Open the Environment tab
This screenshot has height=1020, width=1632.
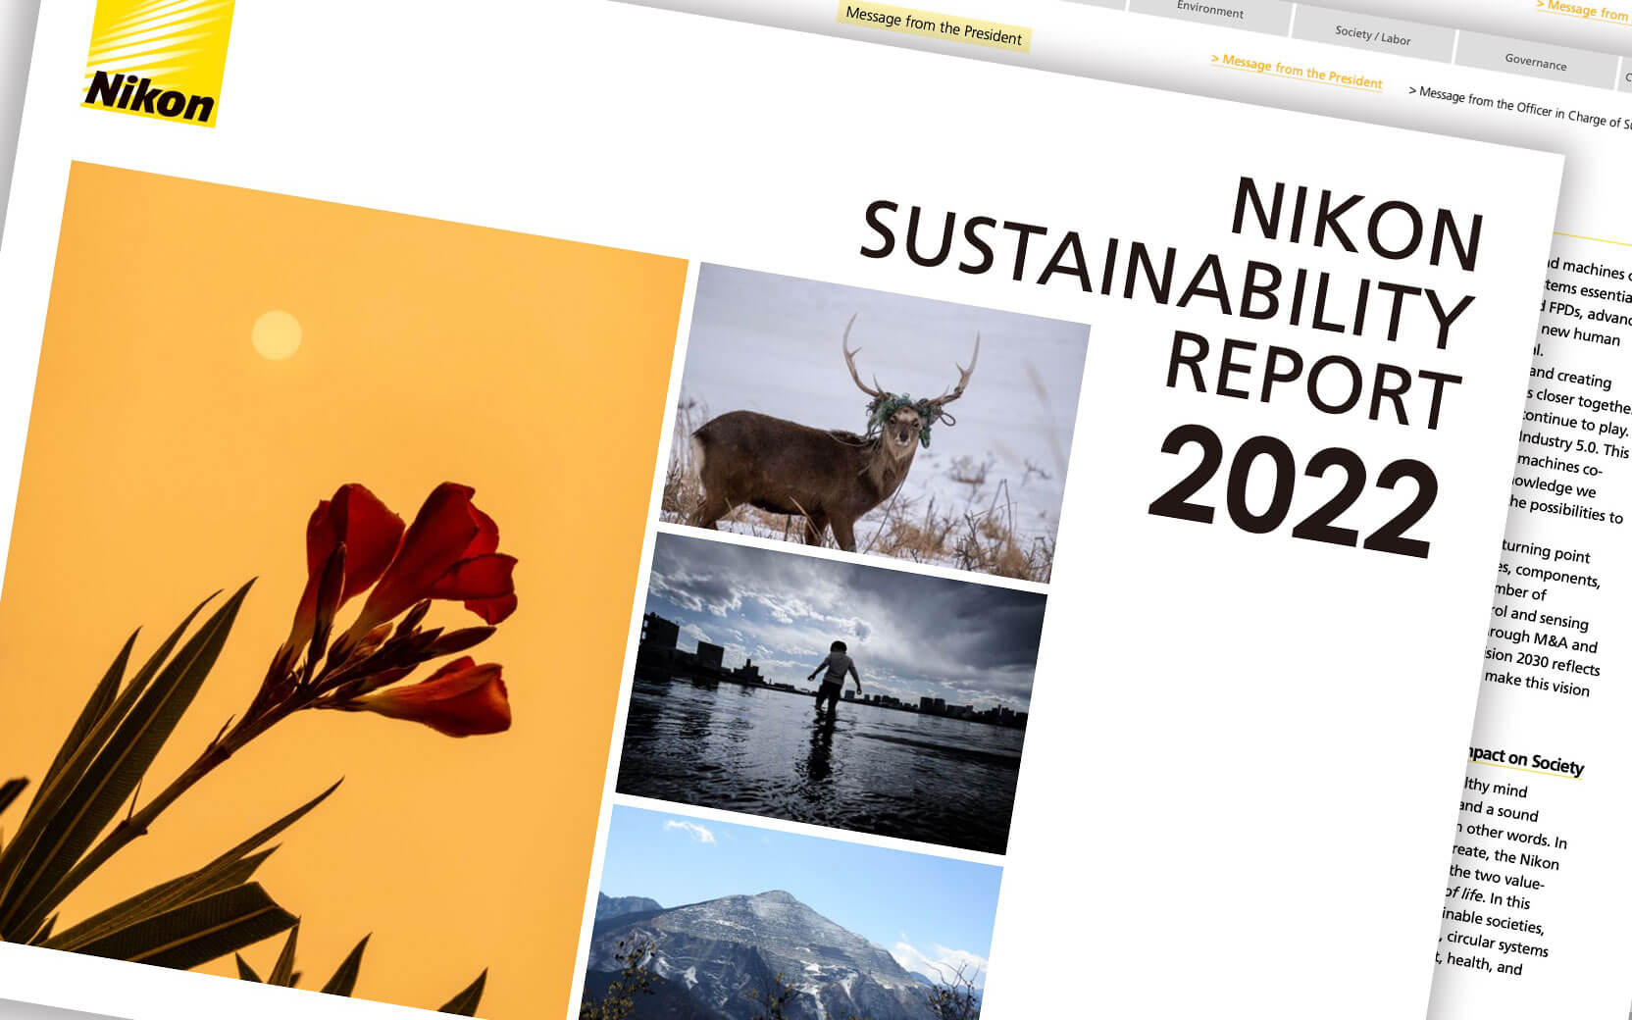[1209, 12]
